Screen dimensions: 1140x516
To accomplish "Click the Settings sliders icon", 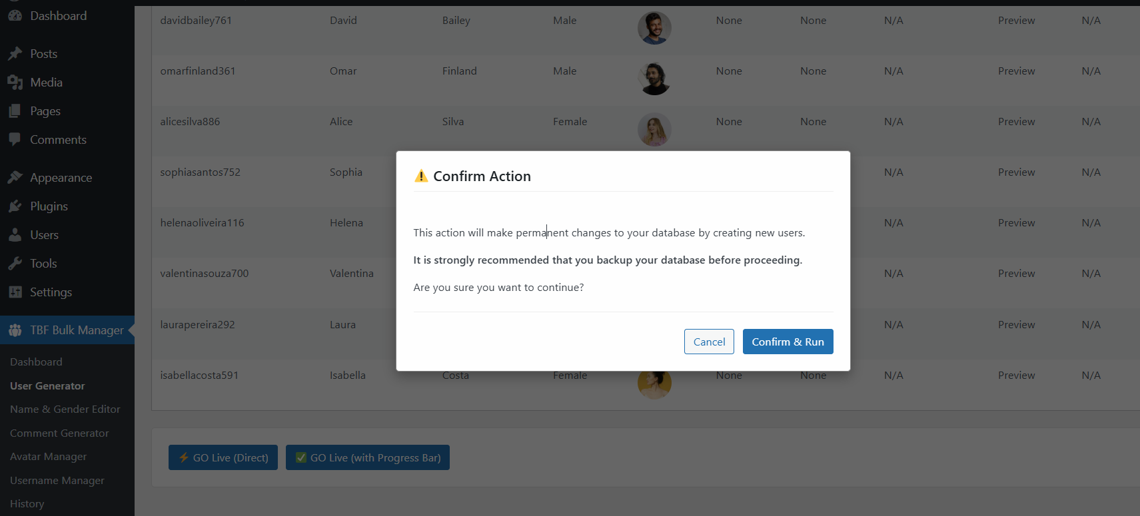I will [15, 292].
